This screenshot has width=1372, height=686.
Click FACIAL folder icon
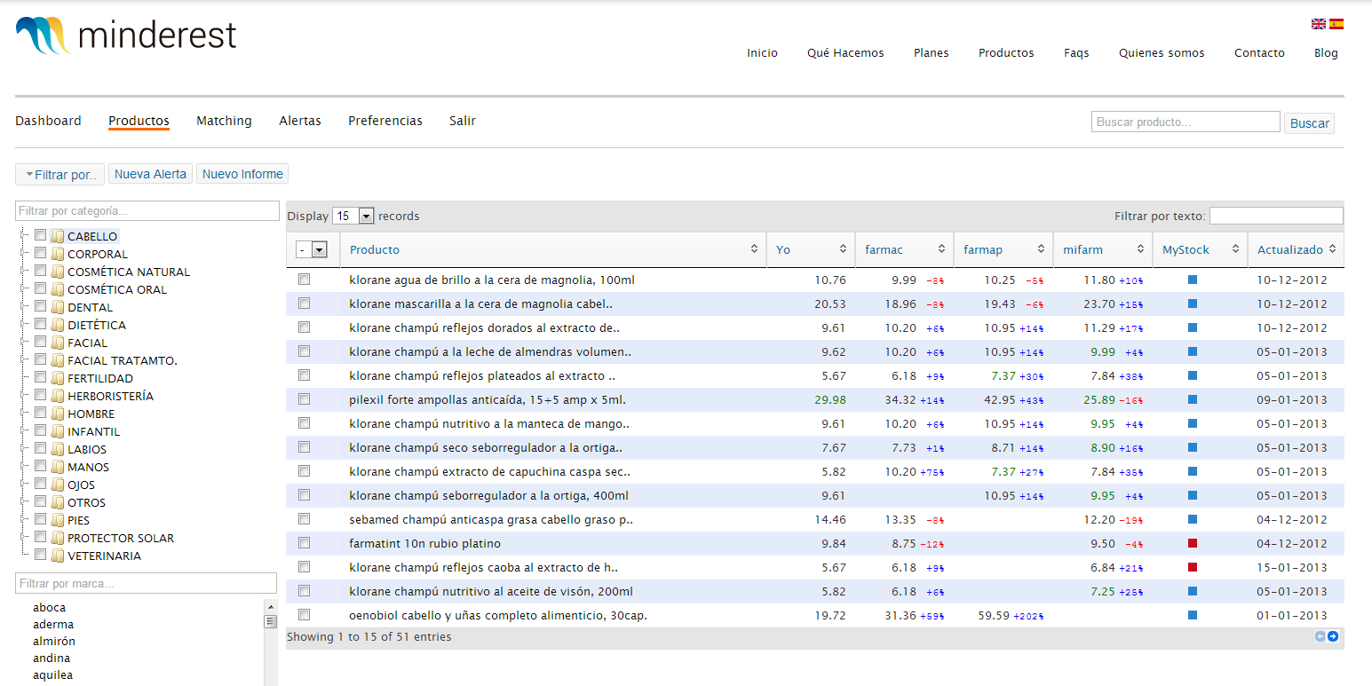tap(58, 343)
